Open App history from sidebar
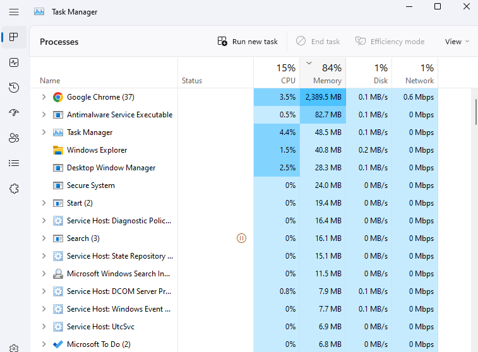Screen dimensions: 478x352 14,88
